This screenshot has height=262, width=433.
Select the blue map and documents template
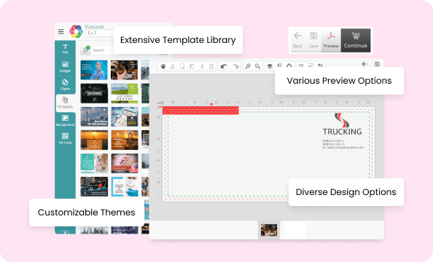click(124, 116)
